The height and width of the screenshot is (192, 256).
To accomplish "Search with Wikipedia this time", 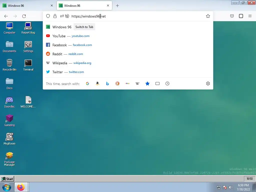I will click(x=137, y=83).
